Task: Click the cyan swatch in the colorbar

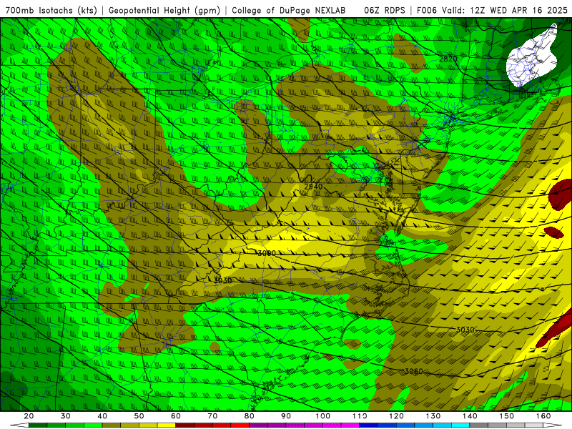Action: click(460, 425)
